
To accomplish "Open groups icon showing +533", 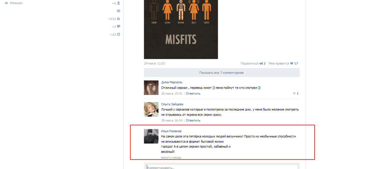I will [118, 19].
